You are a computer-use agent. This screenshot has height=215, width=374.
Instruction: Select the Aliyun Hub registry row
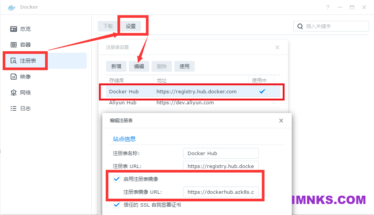[x=189, y=103]
